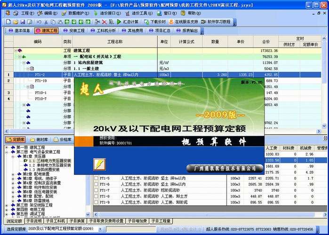The height and width of the screenshot is (235, 329).
Task: Open the 选择定额库 dropdown
Action: [100, 229]
